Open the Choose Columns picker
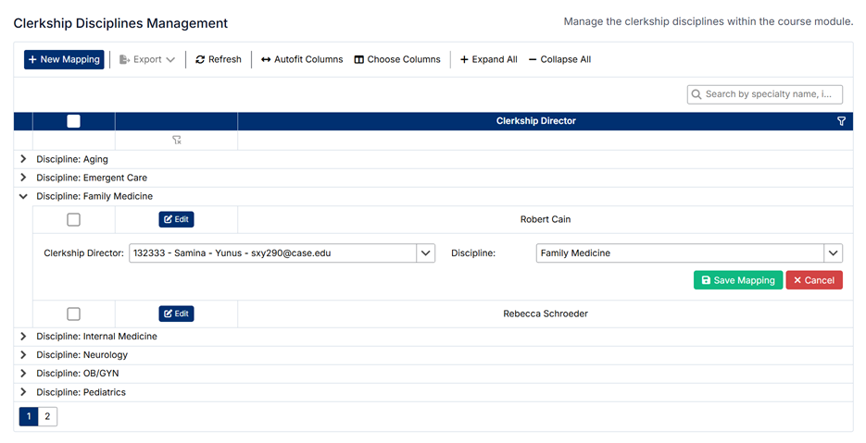 (x=397, y=60)
